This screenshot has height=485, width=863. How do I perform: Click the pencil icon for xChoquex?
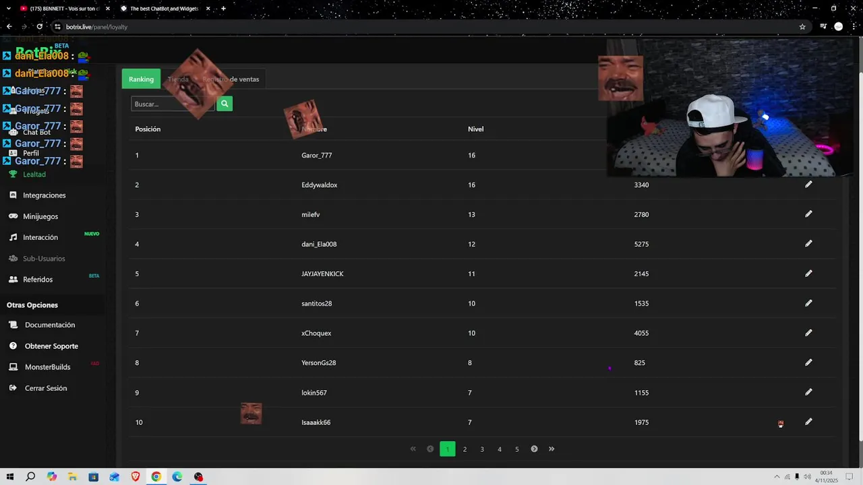808,333
